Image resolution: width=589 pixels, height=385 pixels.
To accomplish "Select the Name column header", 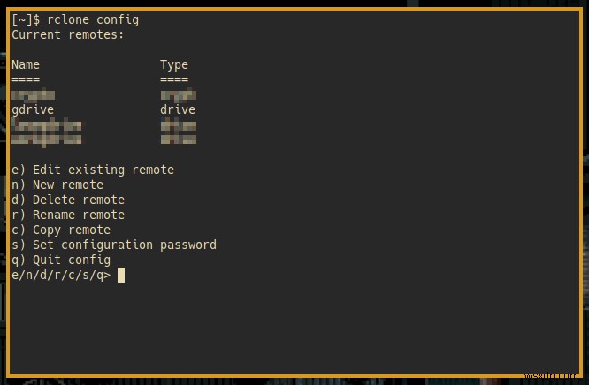I will [26, 64].
